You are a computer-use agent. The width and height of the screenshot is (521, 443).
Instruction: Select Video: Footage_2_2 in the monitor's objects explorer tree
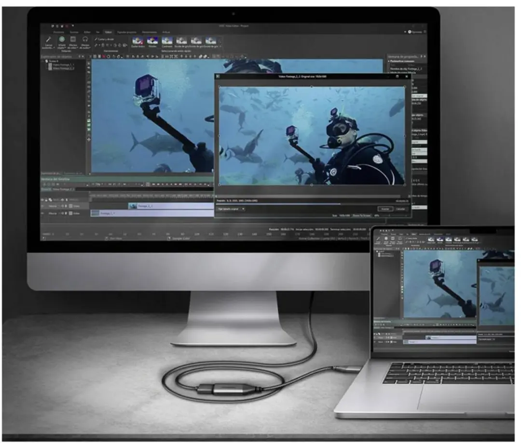pyautogui.click(x=63, y=69)
